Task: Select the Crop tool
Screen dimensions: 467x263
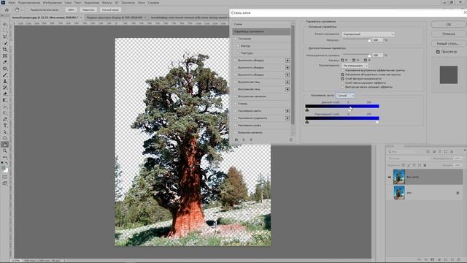Action: point(5,50)
